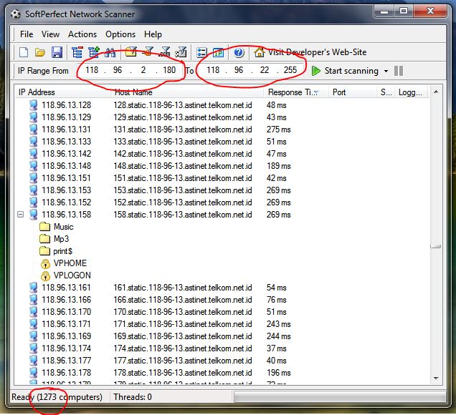Click the S... column header
Screen dimensions: 456x415
(x=386, y=92)
